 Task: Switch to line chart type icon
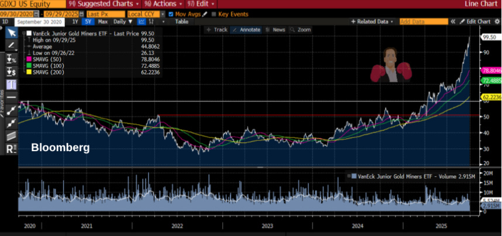pyautogui.click(x=142, y=22)
